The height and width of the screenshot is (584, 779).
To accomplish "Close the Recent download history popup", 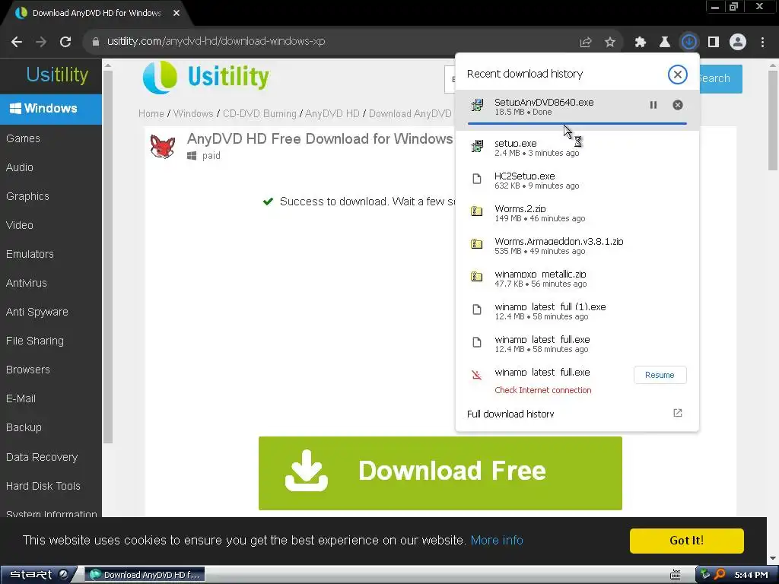I will 677,75.
